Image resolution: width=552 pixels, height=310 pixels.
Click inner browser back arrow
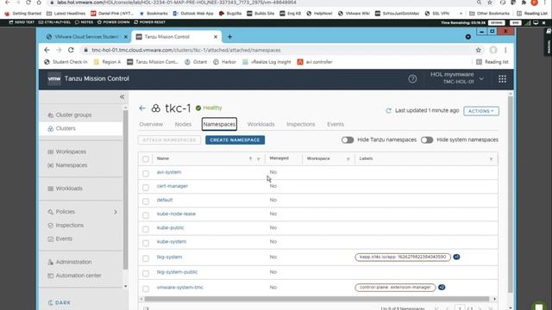[47, 50]
